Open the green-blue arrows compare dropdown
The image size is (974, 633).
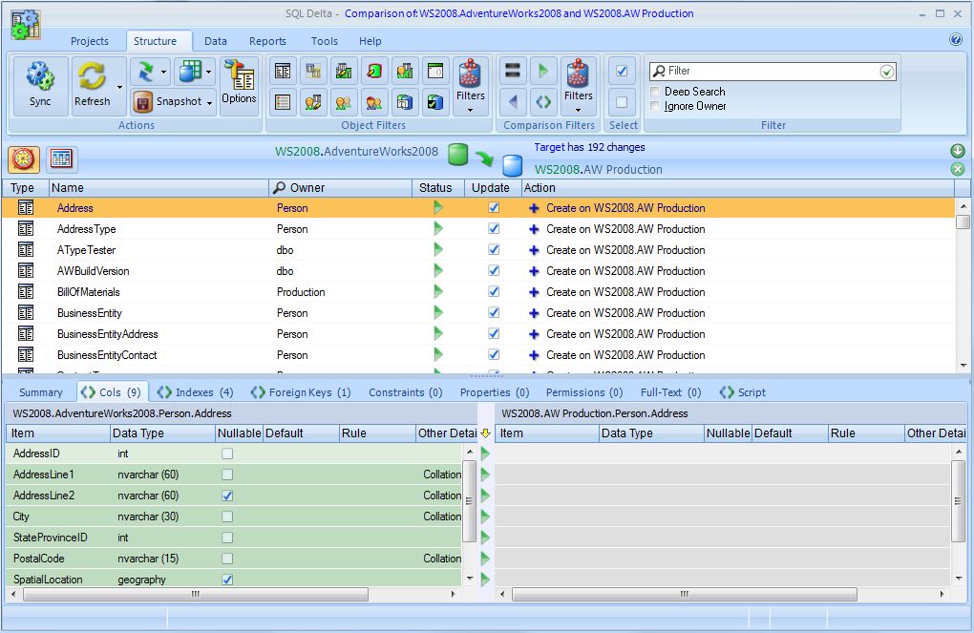pyautogui.click(x=163, y=72)
